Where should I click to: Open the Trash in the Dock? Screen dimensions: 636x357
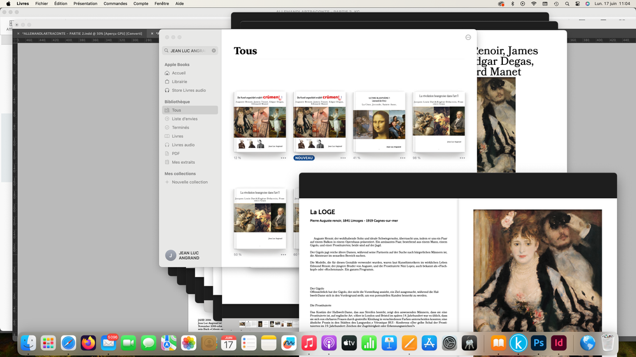click(607, 343)
